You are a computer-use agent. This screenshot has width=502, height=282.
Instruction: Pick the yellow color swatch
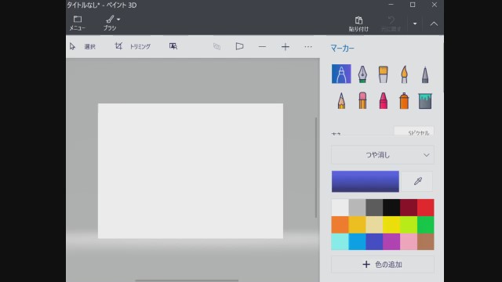pyautogui.click(x=391, y=225)
